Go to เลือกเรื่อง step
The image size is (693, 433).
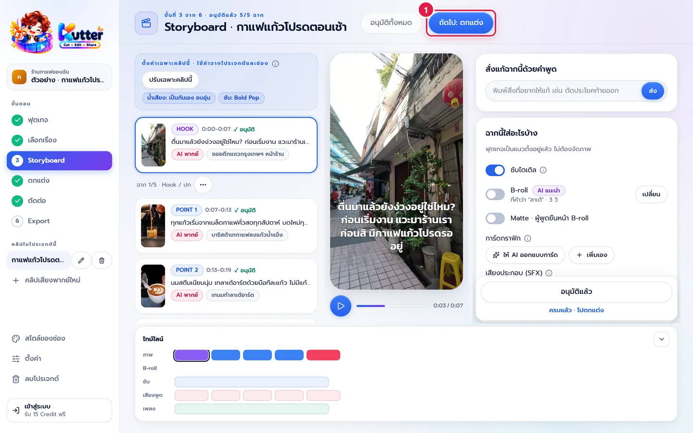[x=59, y=140]
